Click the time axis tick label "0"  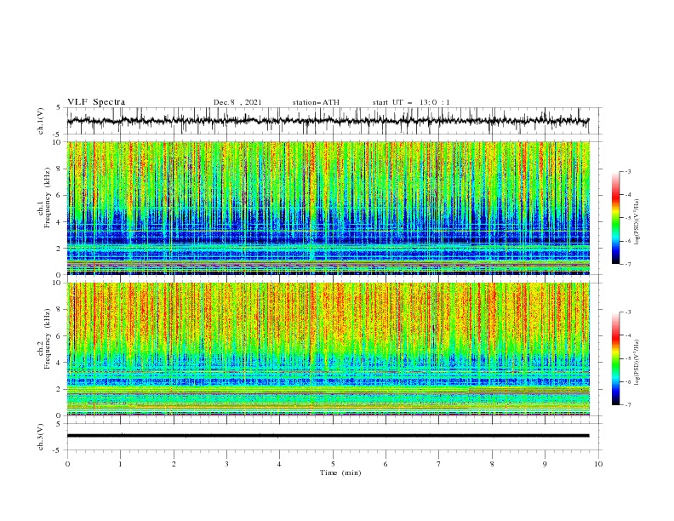[67, 464]
